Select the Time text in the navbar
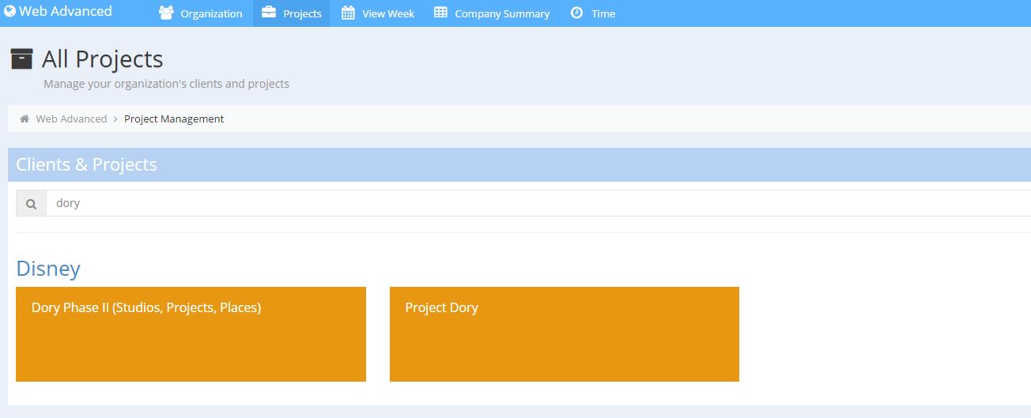Image resolution: width=1031 pixels, height=418 pixels. pyautogui.click(x=603, y=14)
